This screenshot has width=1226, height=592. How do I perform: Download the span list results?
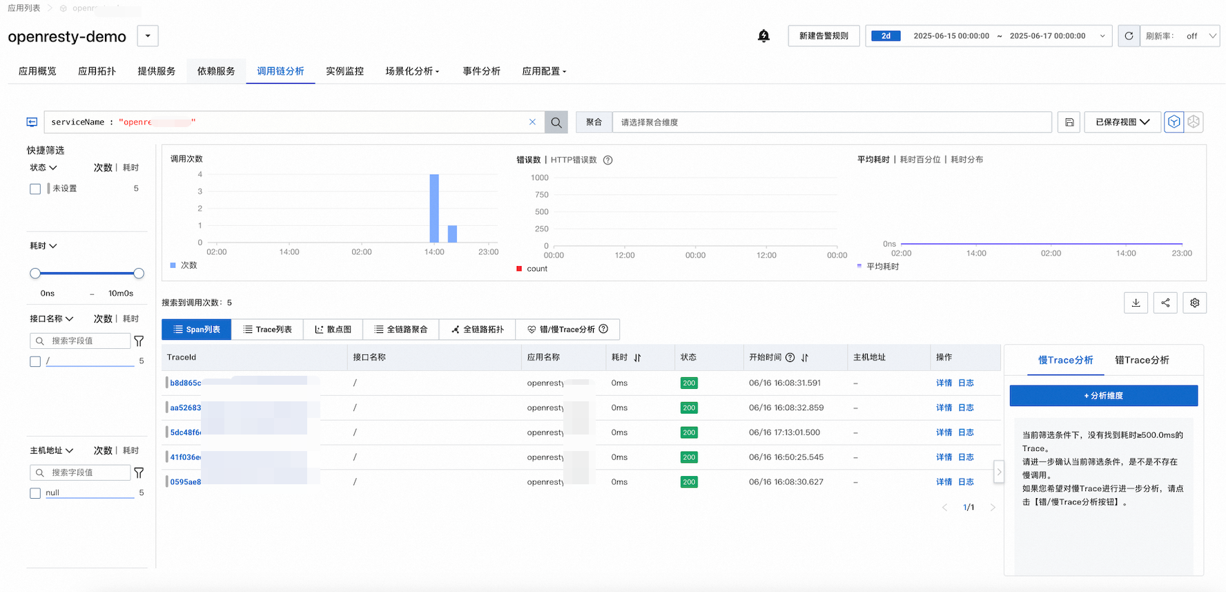[1136, 303]
